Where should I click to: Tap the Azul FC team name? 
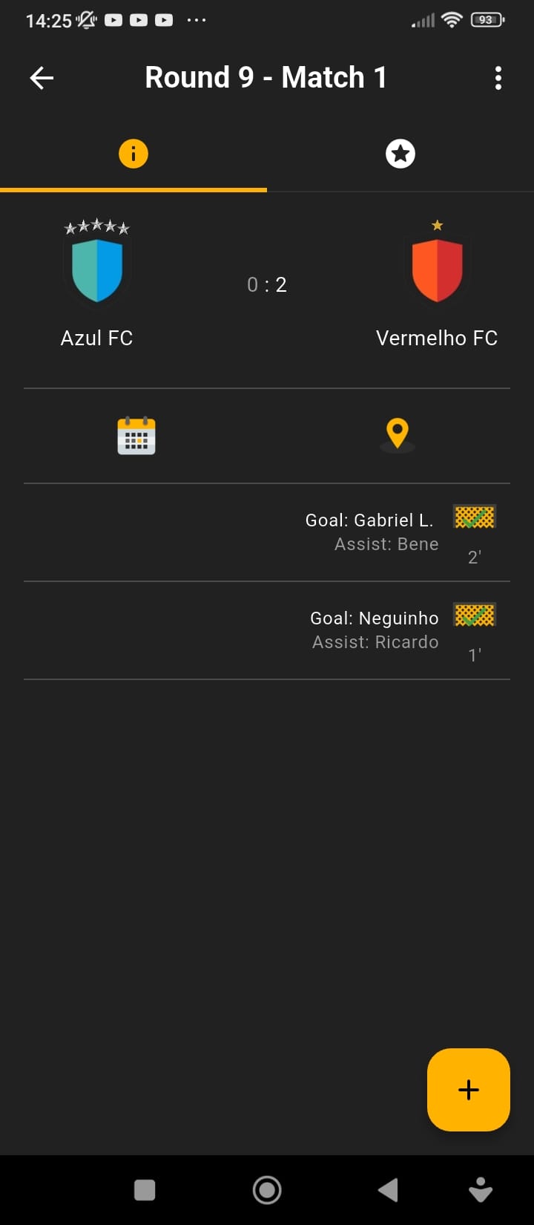(97, 339)
